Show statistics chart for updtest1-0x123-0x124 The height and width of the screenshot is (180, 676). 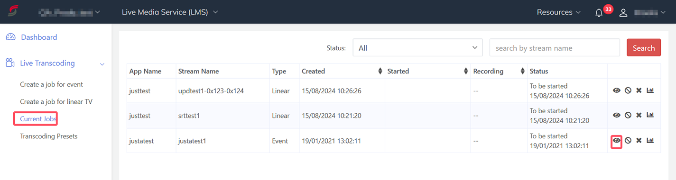coord(650,90)
